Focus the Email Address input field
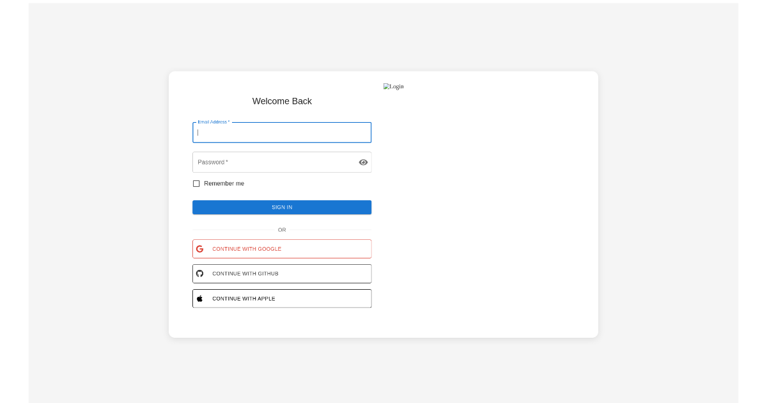Viewport: 767px width, 403px height. point(282,132)
